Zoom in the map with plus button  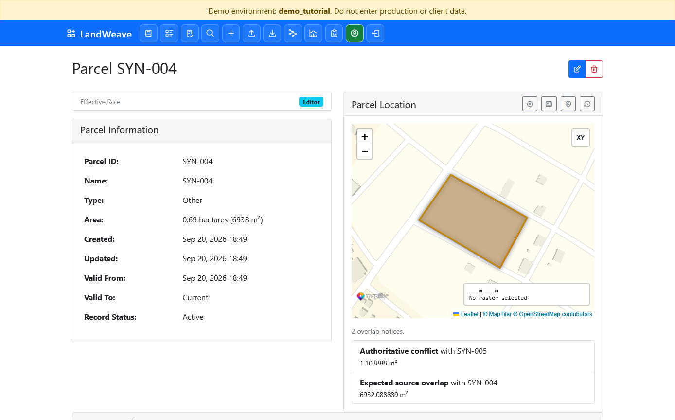point(365,137)
